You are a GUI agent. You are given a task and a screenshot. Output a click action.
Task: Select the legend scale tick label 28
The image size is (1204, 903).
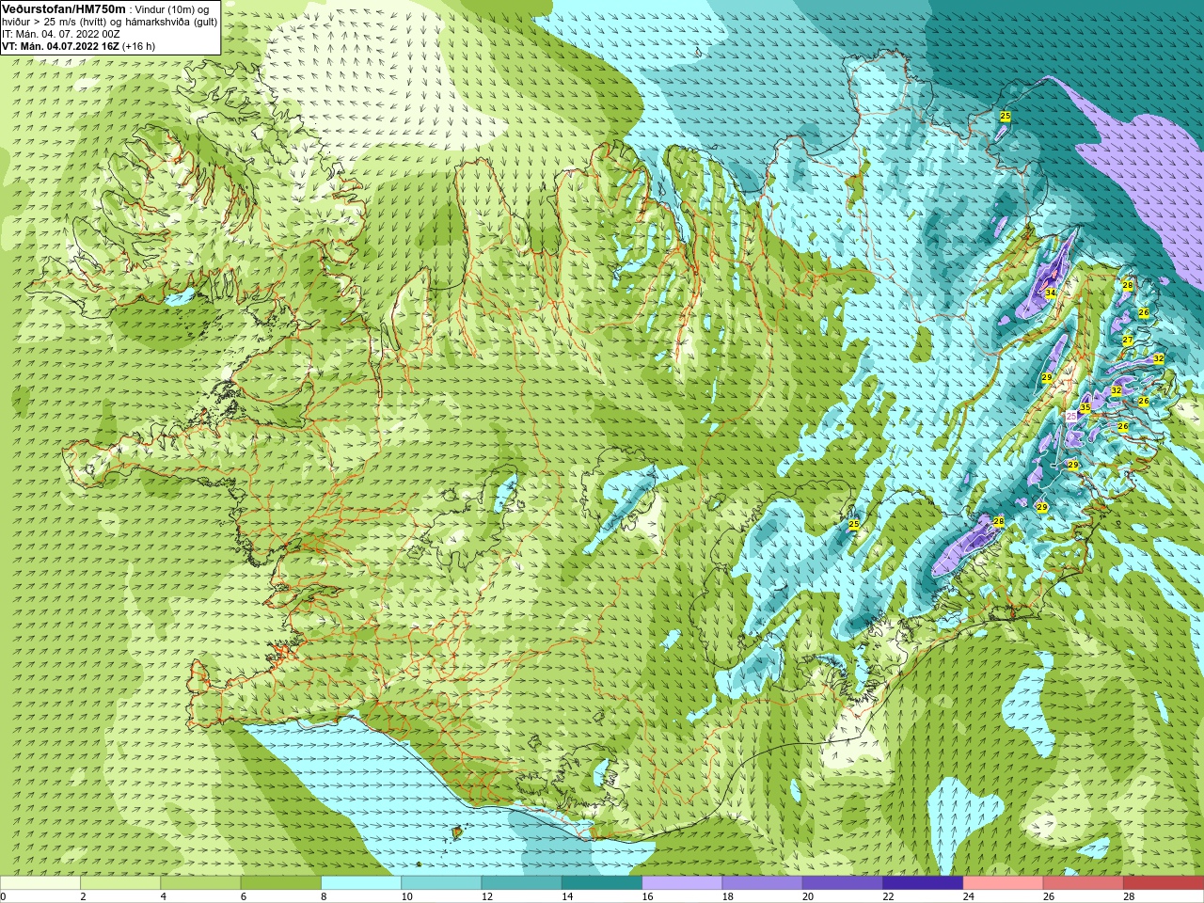[x=1129, y=896]
